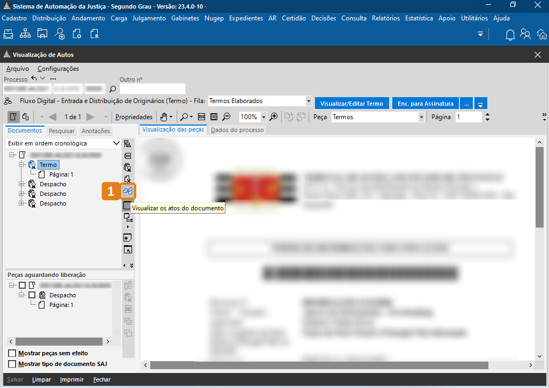
Task: Click the person with gear icon in the main toolbar
Action: [x=60, y=34]
